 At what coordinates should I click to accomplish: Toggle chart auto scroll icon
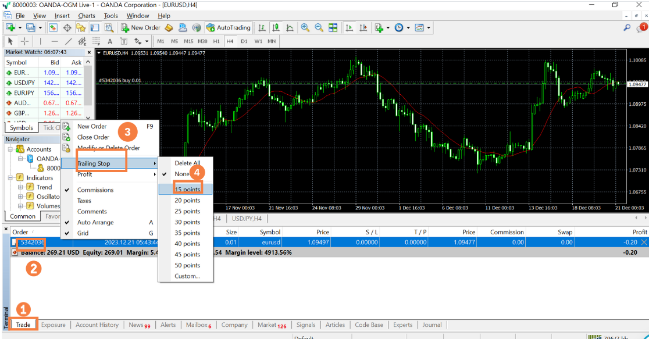pyautogui.click(x=350, y=28)
